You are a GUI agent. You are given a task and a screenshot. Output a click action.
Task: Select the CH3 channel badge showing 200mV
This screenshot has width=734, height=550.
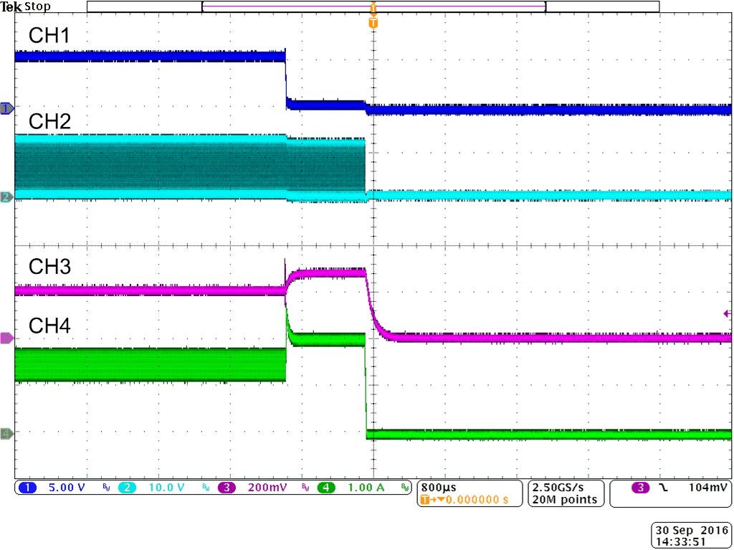(x=228, y=488)
